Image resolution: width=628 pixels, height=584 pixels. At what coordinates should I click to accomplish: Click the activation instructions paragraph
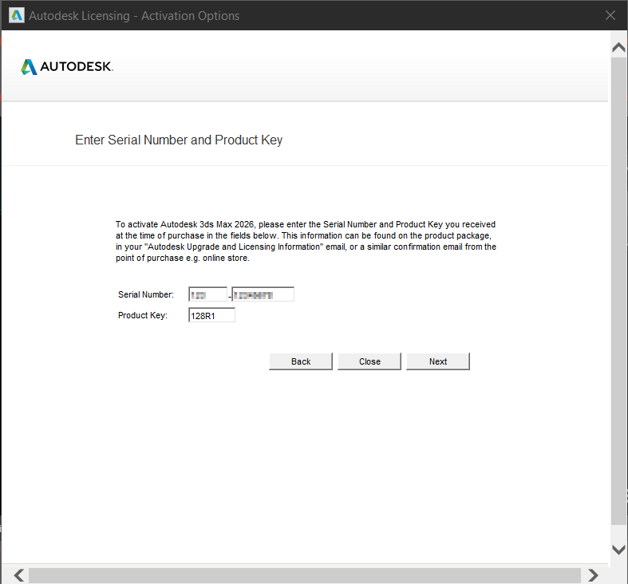(306, 241)
